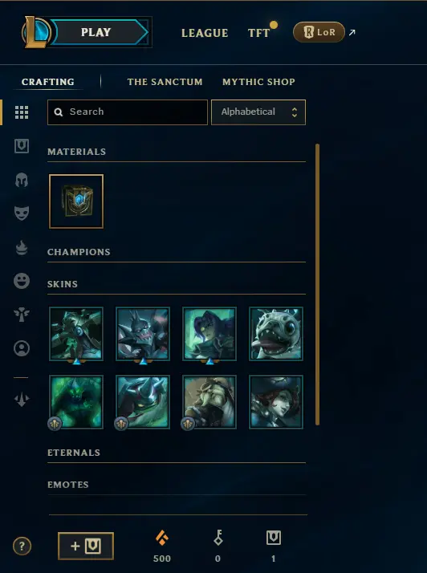The width and height of the screenshot is (427, 573).
Task: Click the loot Search input field
Action: click(x=128, y=112)
